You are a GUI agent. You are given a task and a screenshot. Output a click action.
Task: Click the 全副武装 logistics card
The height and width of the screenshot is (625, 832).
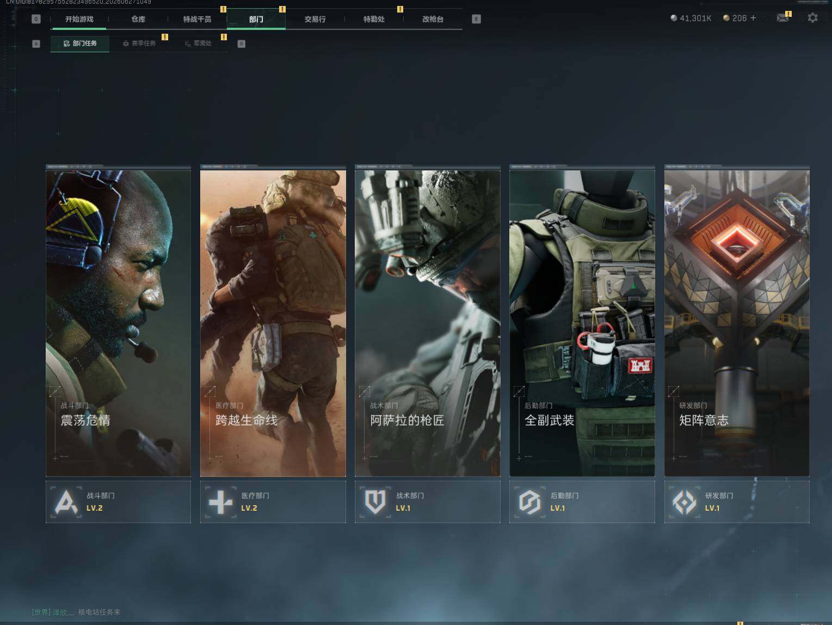click(x=582, y=322)
